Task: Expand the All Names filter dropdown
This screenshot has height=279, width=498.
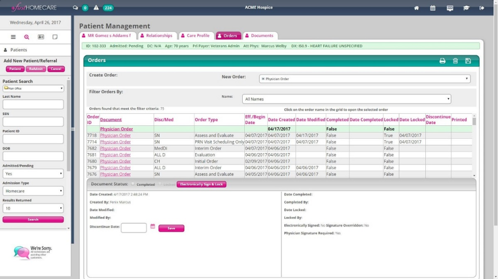Action: pos(347,99)
